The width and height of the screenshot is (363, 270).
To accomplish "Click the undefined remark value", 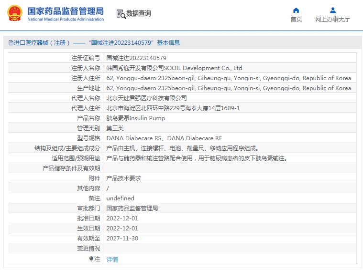I will click(x=120, y=198).
